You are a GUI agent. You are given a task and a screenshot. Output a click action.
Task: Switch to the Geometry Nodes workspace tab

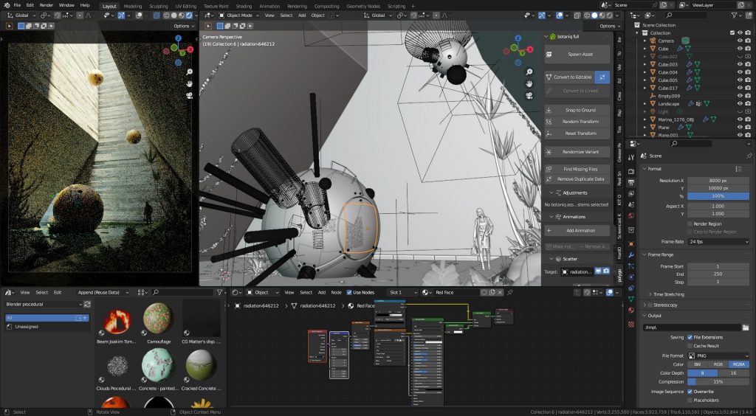pos(363,6)
